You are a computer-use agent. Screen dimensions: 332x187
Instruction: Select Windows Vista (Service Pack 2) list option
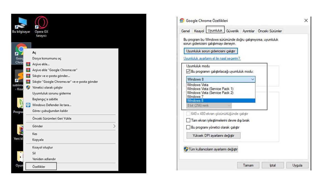210,93
